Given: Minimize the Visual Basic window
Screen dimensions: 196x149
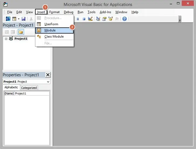Looking at the screenshot, I should pos(171,4).
